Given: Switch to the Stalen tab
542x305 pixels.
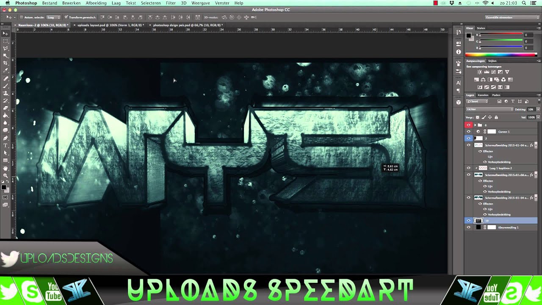Looking at the screenshot, I should pos(481,28).
